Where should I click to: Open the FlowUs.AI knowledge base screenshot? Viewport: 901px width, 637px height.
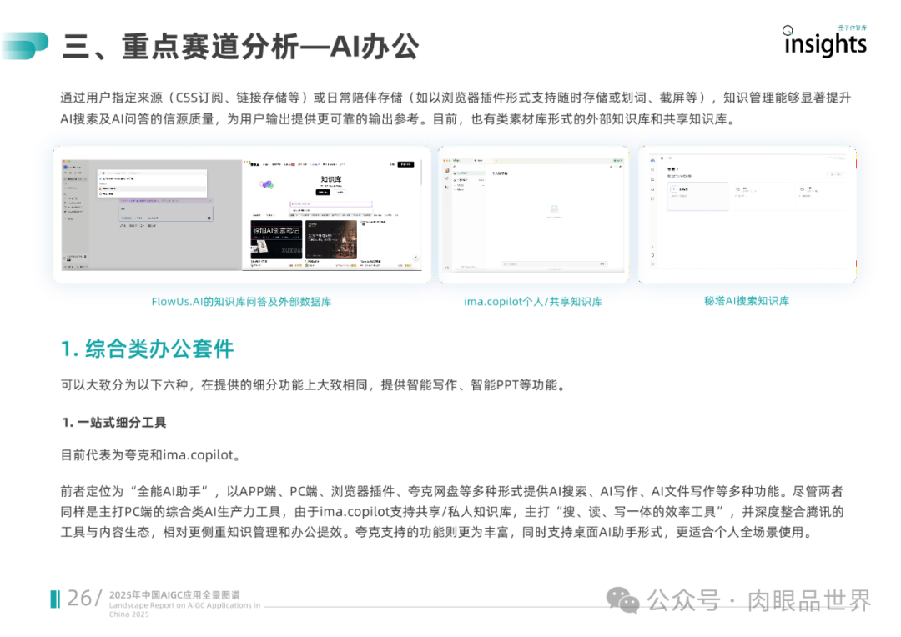tap(242, 215)
